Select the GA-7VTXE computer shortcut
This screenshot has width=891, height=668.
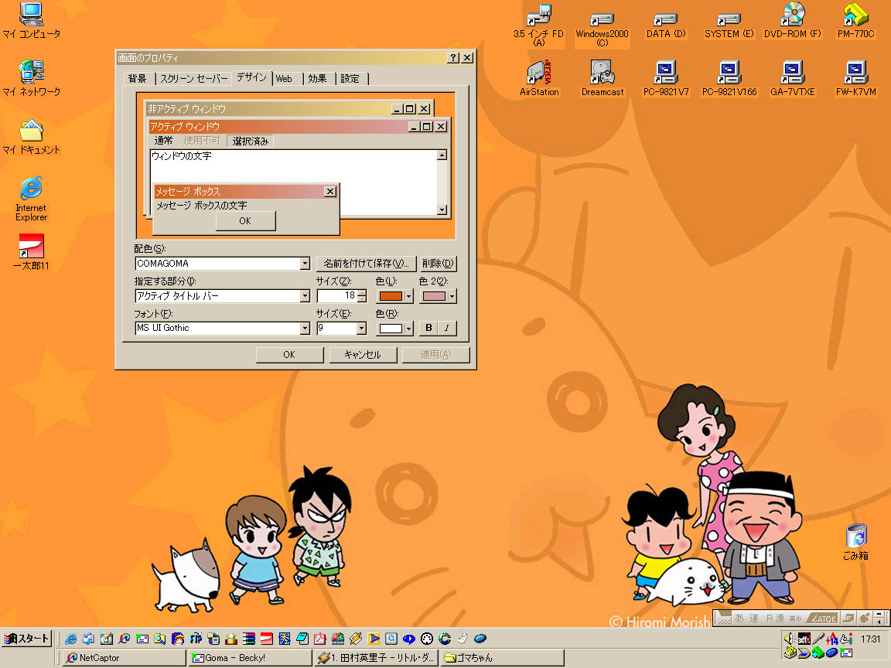[x=793, y=78]
